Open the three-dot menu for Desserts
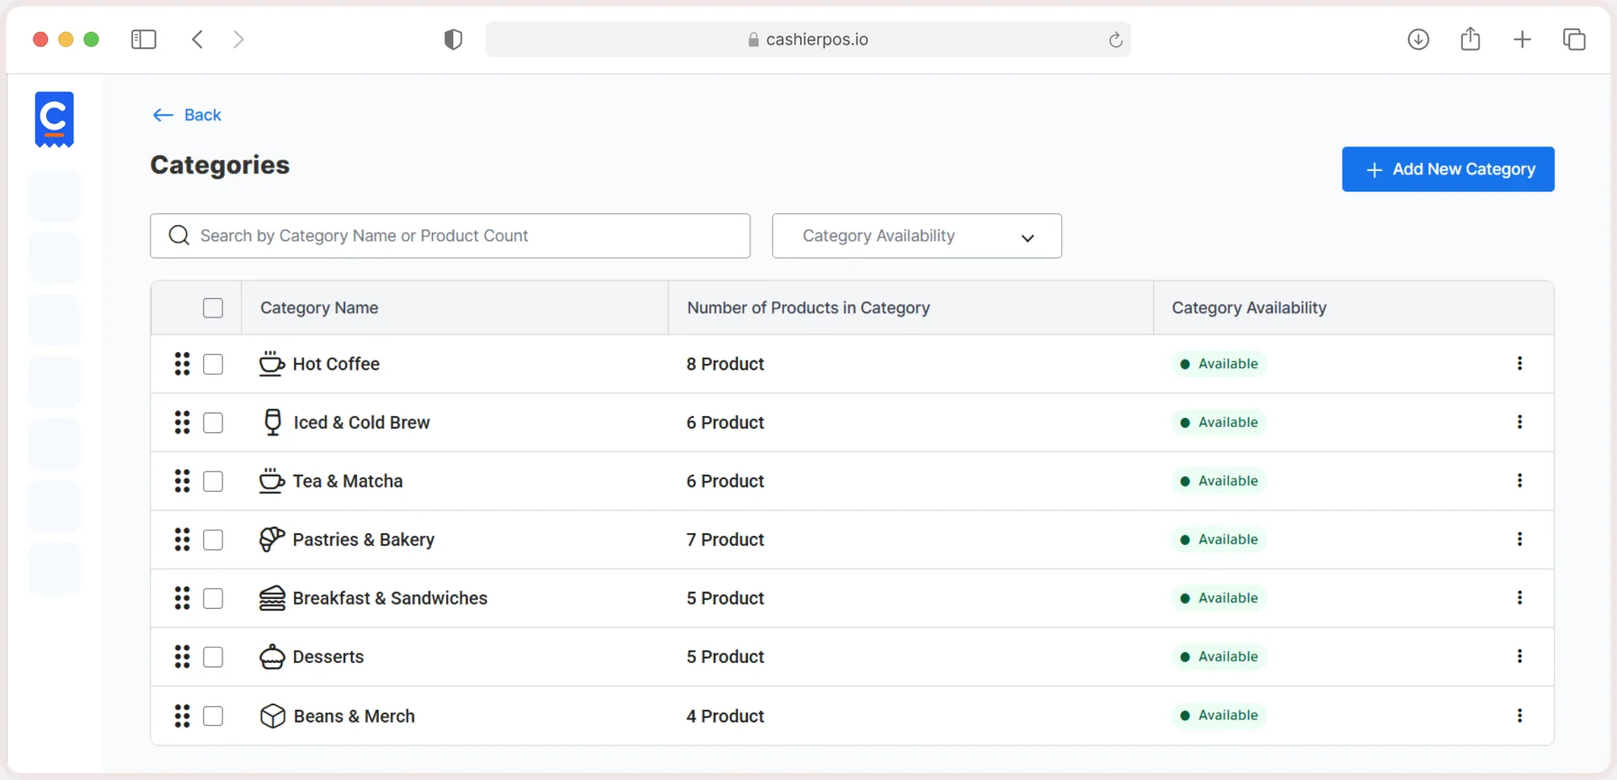 (x=1519, y=656)
